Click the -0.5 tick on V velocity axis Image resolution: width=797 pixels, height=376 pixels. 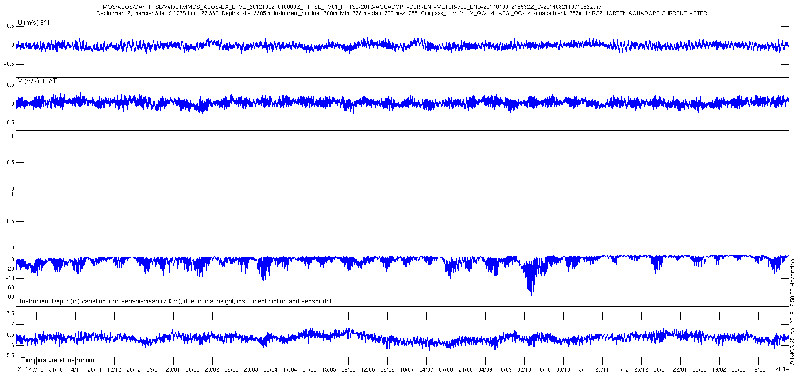click(9, 123)
